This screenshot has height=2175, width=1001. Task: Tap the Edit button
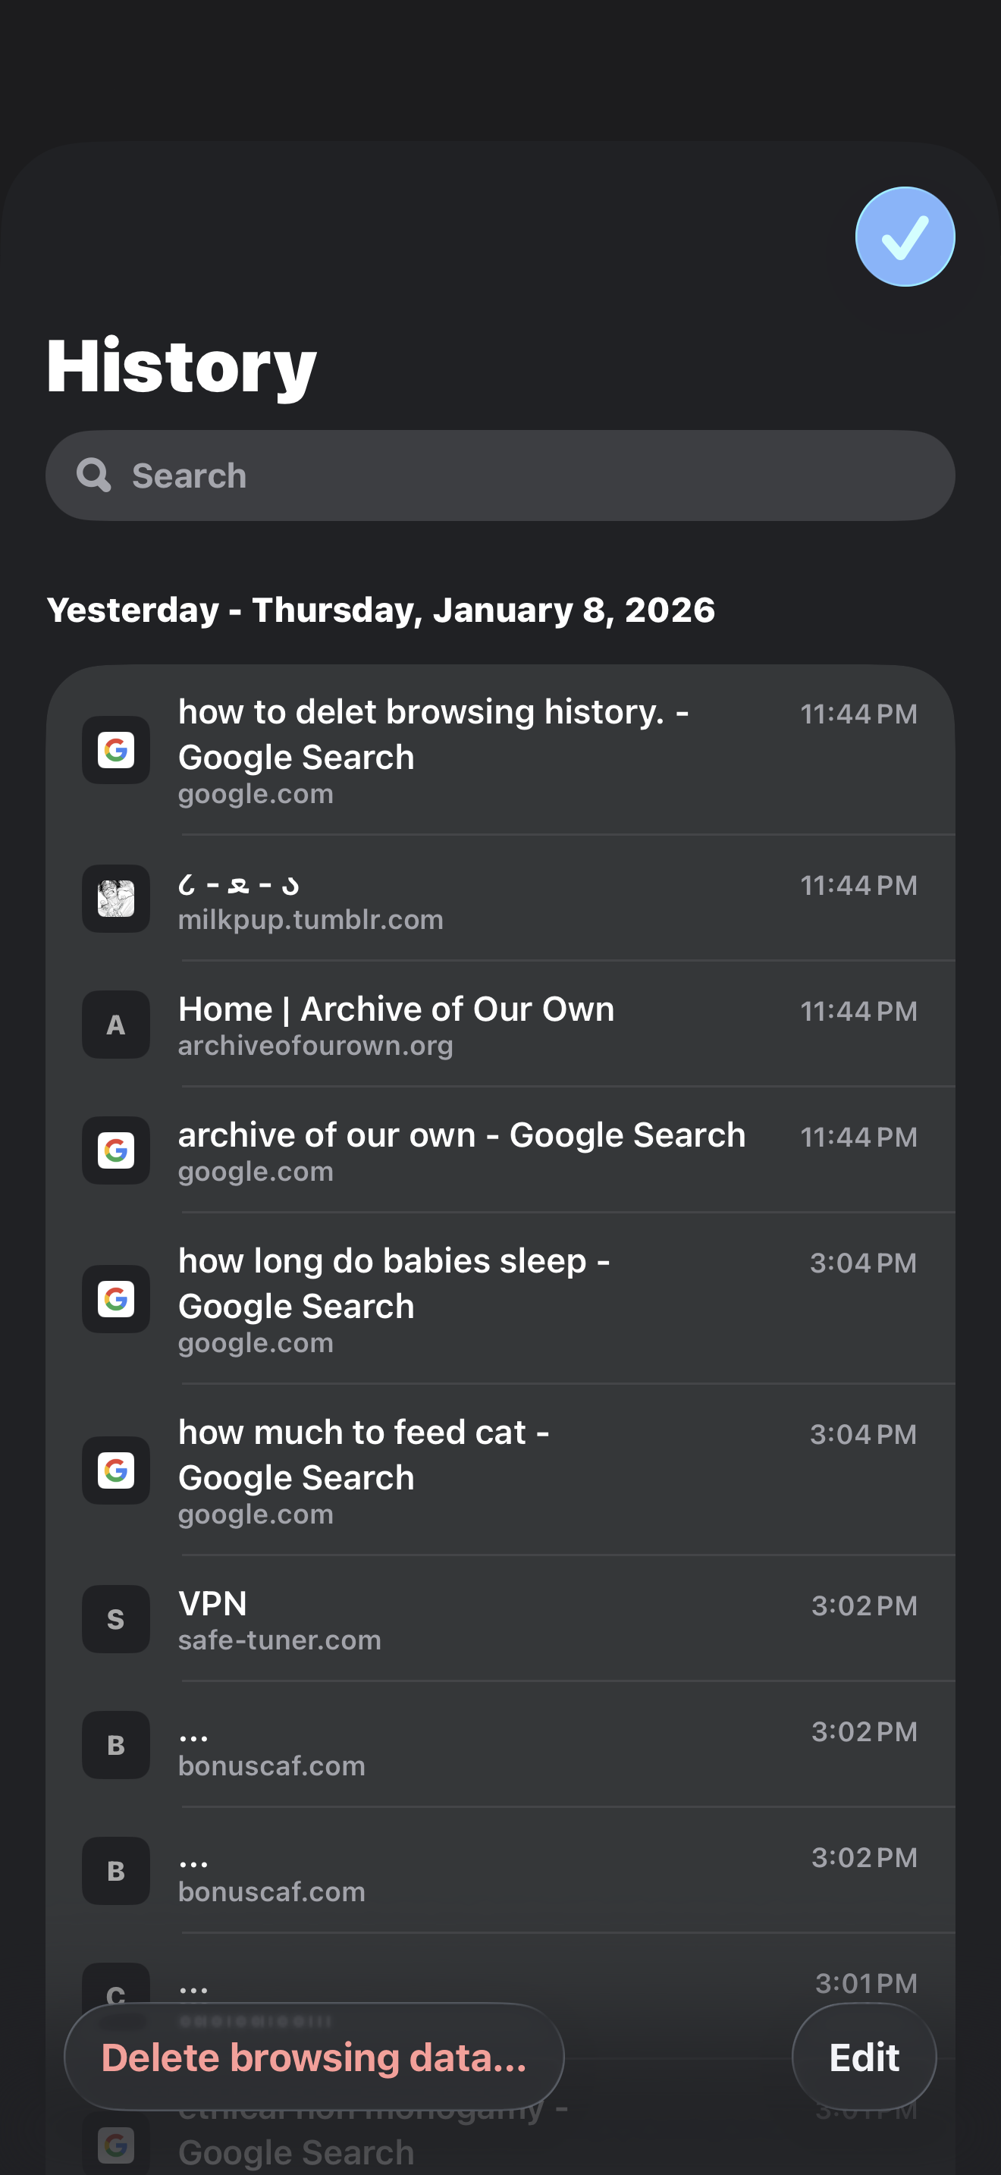pos(864,2057)
